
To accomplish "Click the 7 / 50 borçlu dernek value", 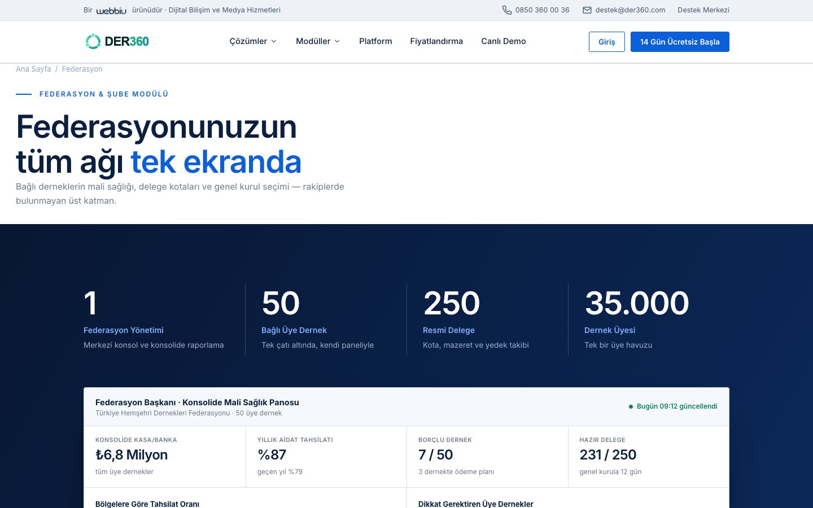I will pos(435,455).
